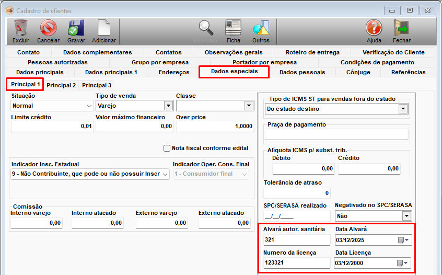This screenshot has width=442, height=275.
Task: Click the Externo varejo commission field
Action: pyautogui.click(x=162, y=223)
